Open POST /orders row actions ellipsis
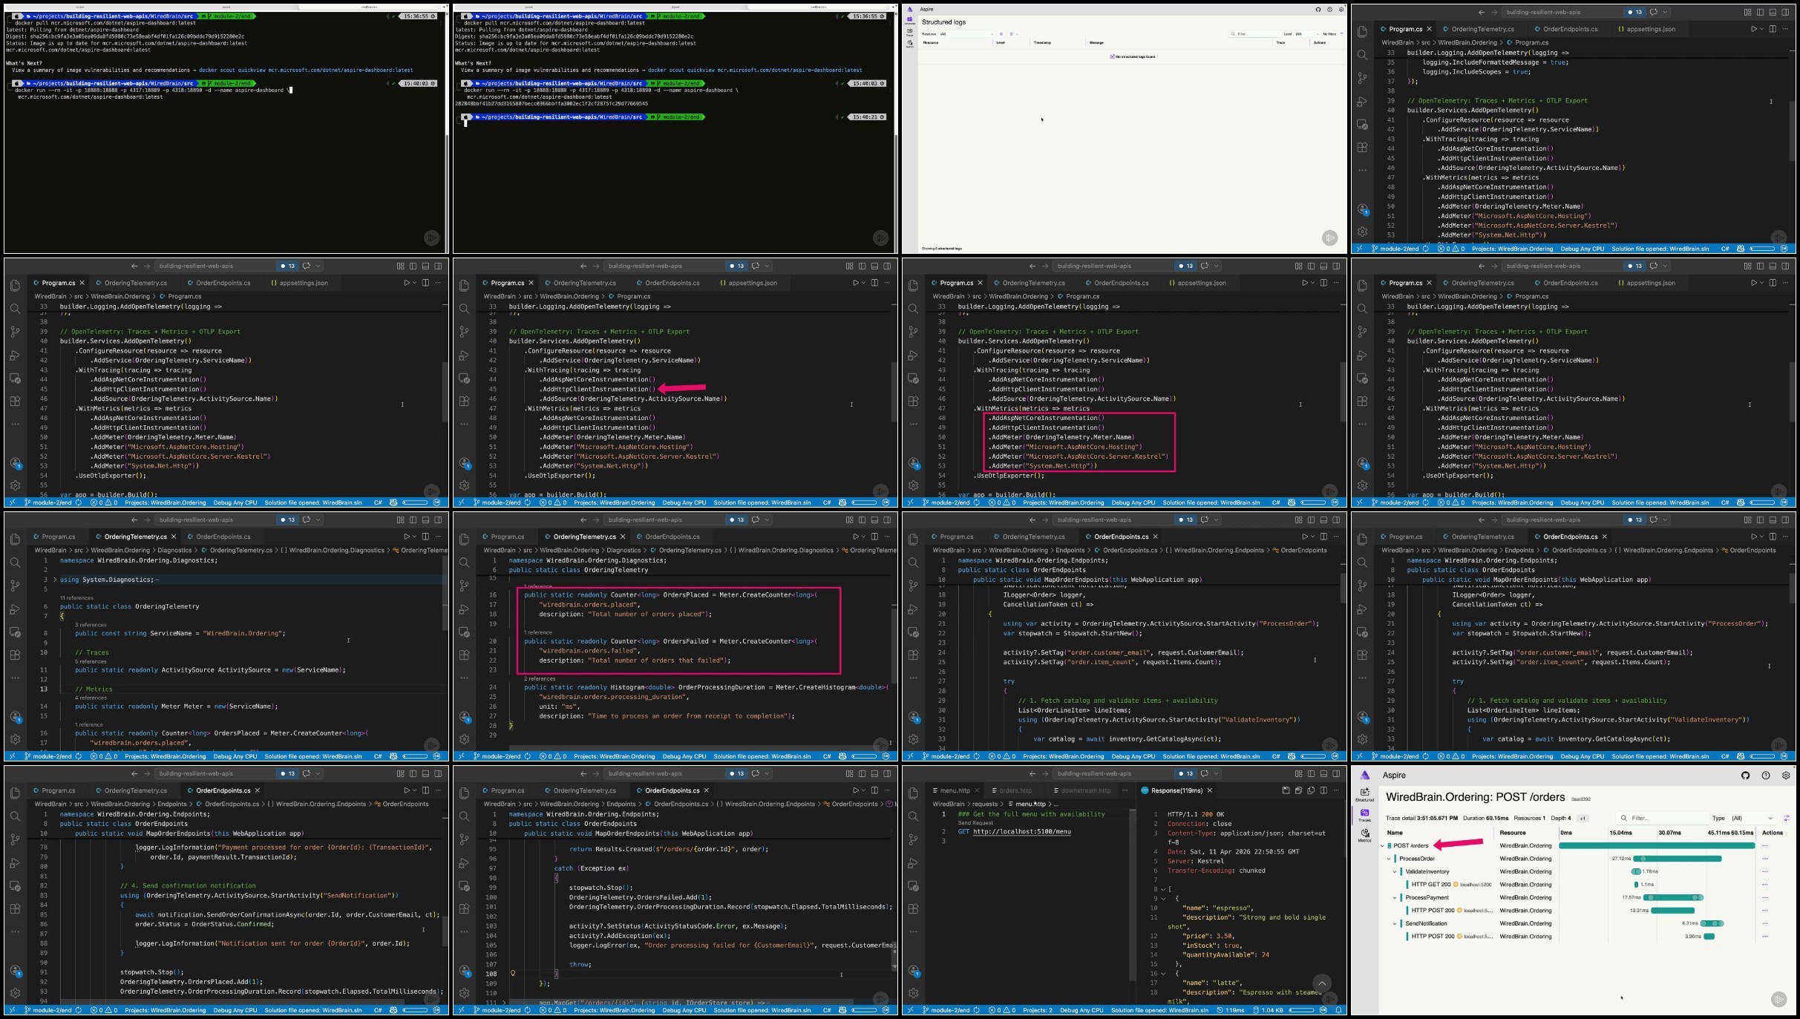 tap(1764, 846)
